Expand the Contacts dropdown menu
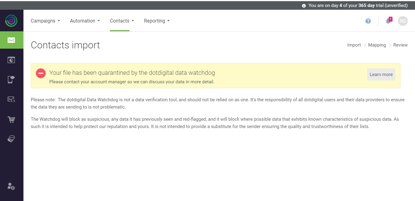The height and width of the screenshot is (201, 415). (x=122, y=21)
